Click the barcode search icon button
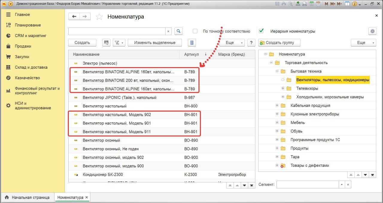Image resolution: width=383 pixels, height=203 pixels. 106,43
